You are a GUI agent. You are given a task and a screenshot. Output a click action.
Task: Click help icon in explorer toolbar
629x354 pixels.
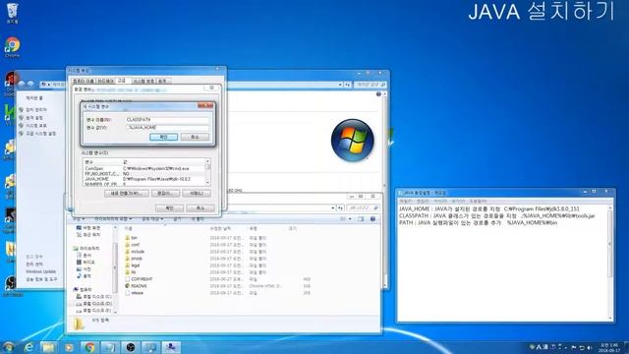pyautogui.click(x=372, y=218)
